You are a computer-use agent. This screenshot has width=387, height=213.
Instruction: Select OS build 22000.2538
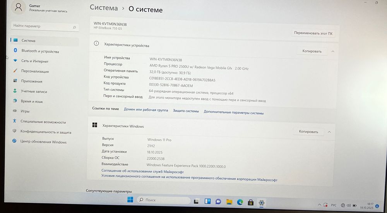click(156, 159)
